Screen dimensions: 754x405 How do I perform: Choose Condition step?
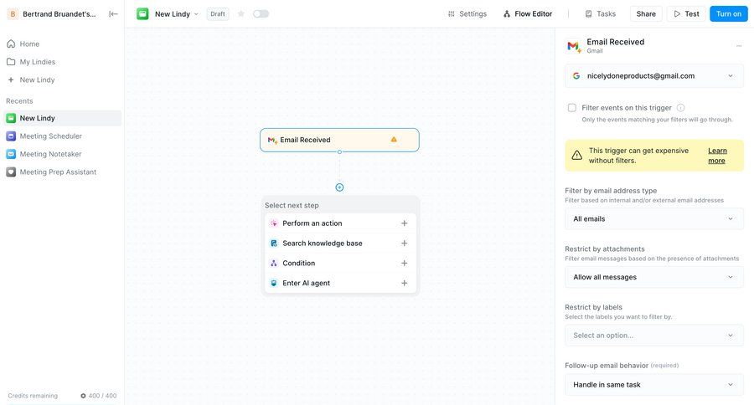[340, 264]
